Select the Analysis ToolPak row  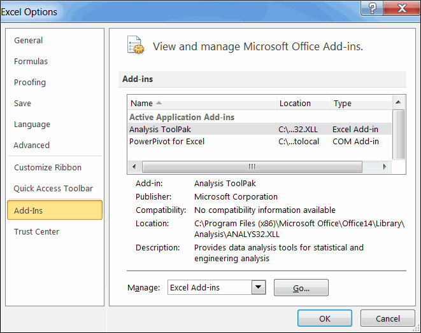(160, 129)
